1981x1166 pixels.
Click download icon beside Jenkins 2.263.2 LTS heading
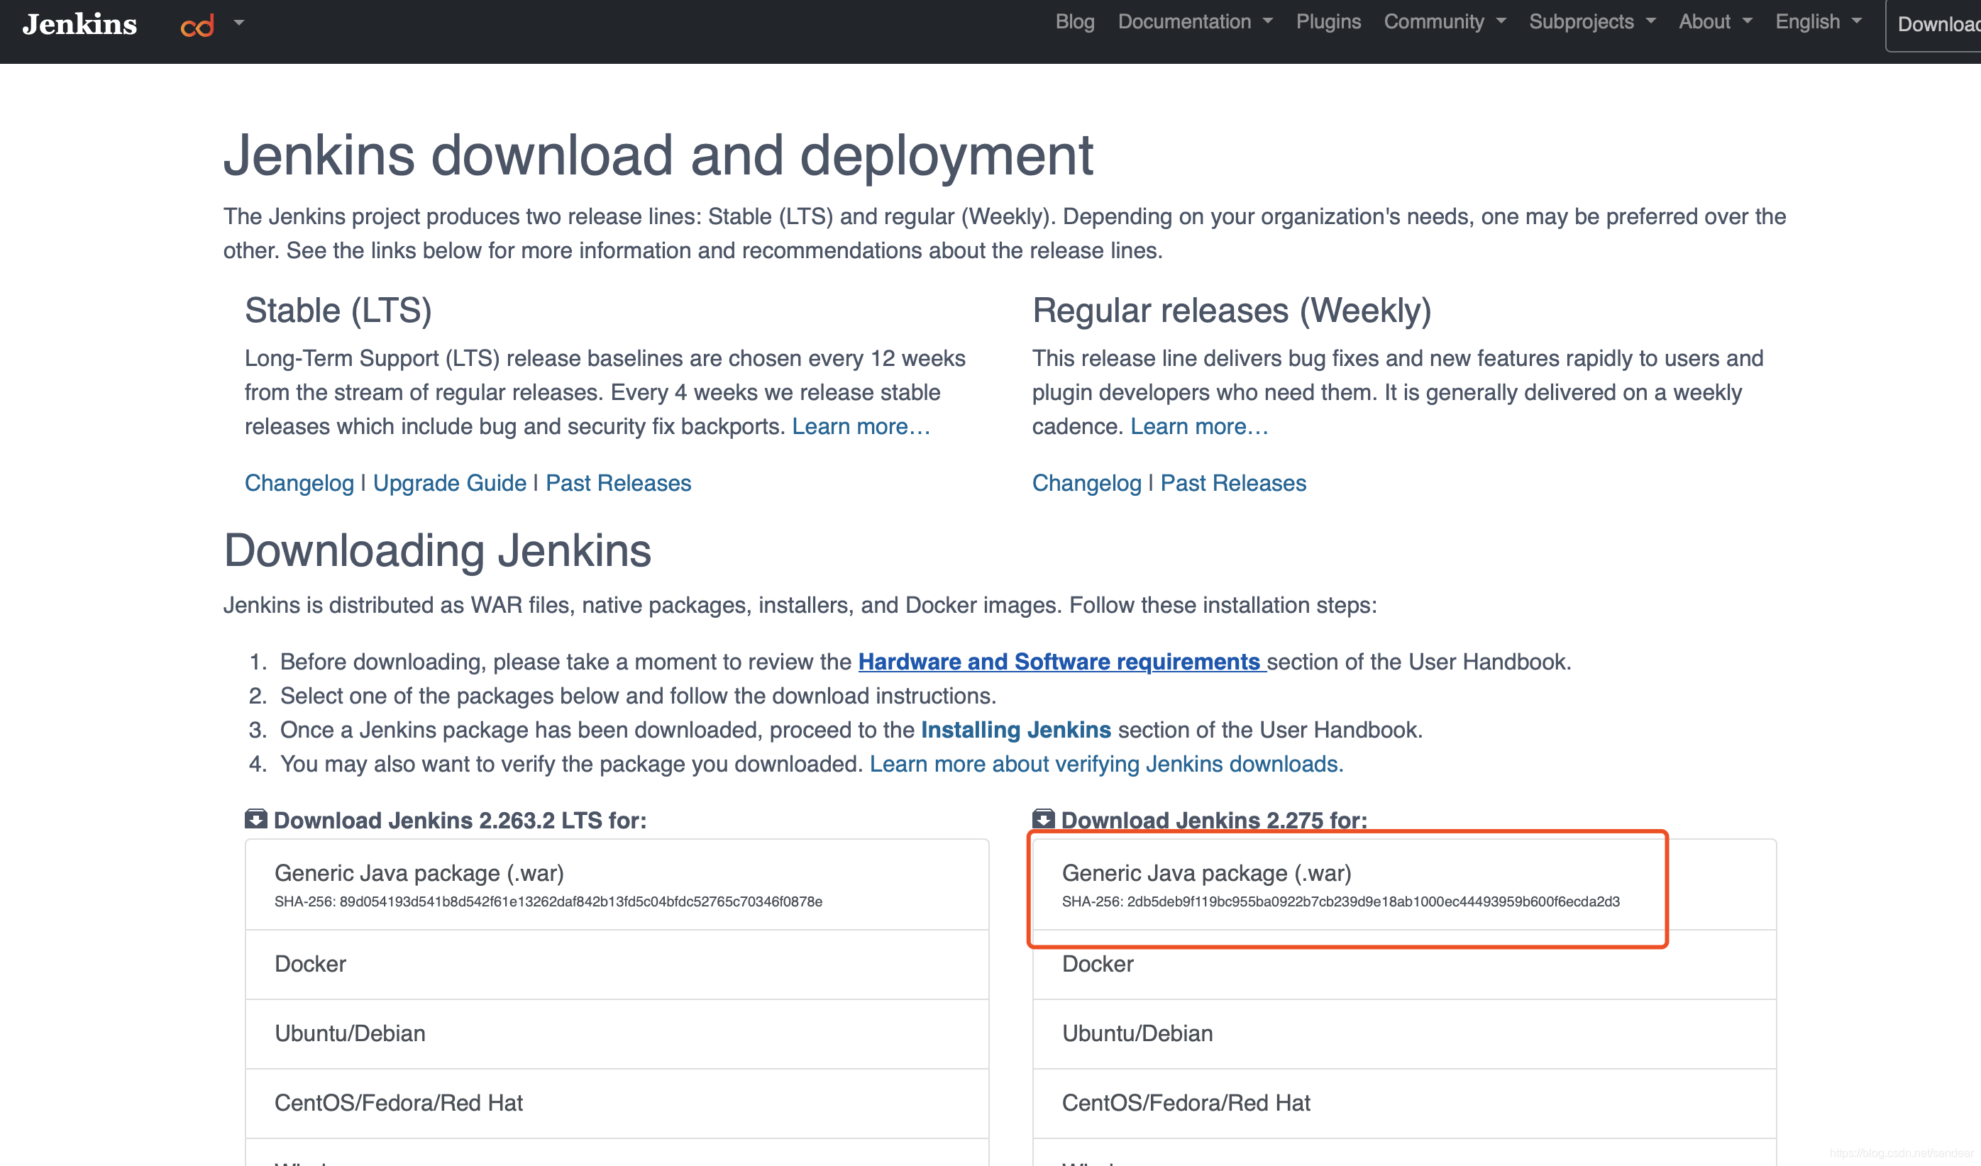pyautogui.click(x=255, y=819)
